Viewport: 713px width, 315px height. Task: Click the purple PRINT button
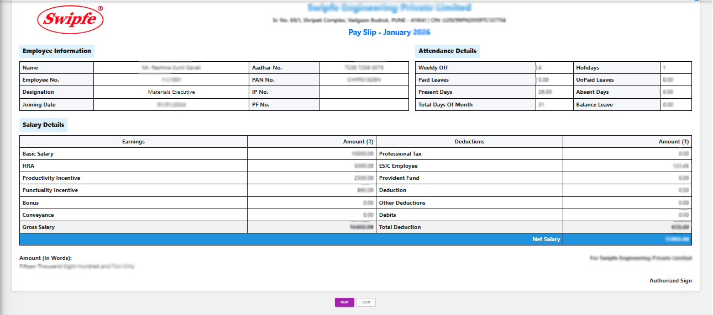point(344,302)
